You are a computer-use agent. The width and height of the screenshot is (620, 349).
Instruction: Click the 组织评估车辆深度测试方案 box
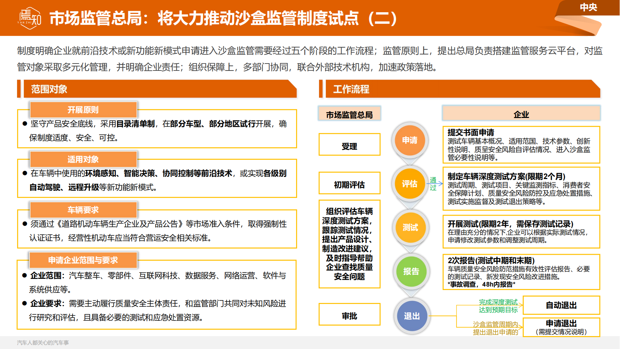(x=349, y=244)
